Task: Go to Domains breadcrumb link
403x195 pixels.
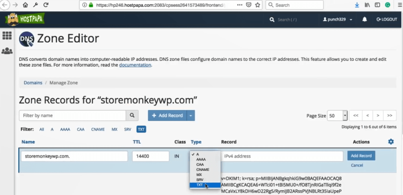Action: click(x=33, y=83)
